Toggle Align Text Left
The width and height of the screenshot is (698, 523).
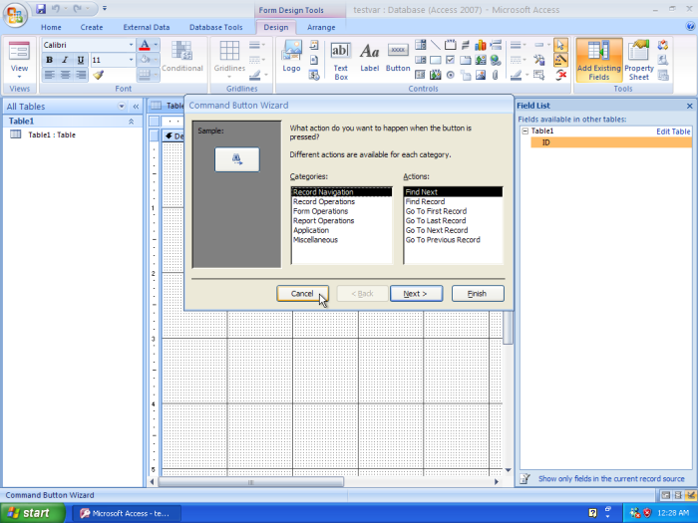tap(50, 75)
